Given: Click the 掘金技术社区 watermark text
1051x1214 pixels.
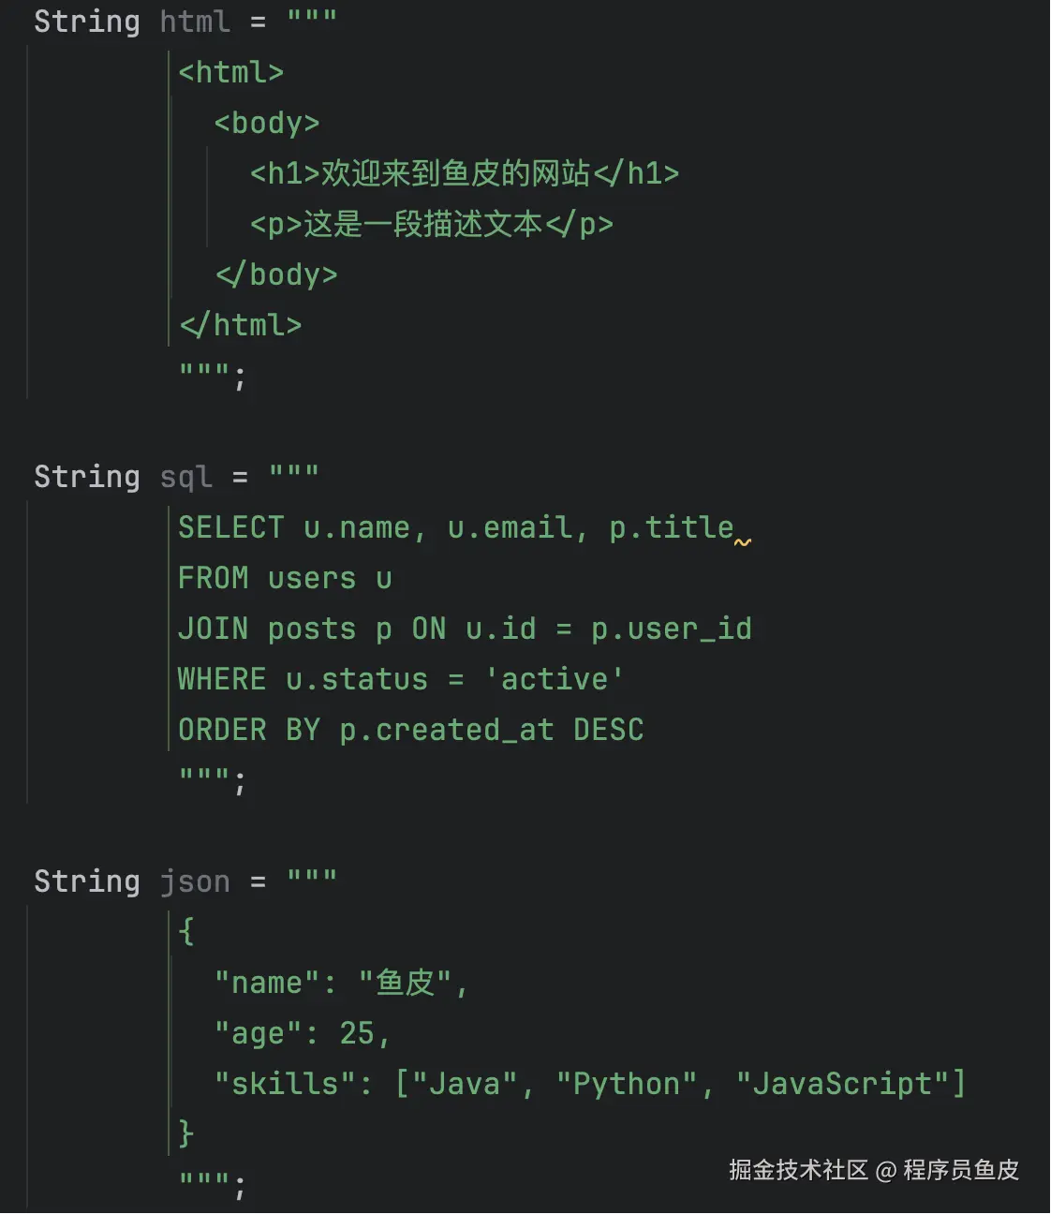Looking at the screenshot, I should (x=798, y=1170).
